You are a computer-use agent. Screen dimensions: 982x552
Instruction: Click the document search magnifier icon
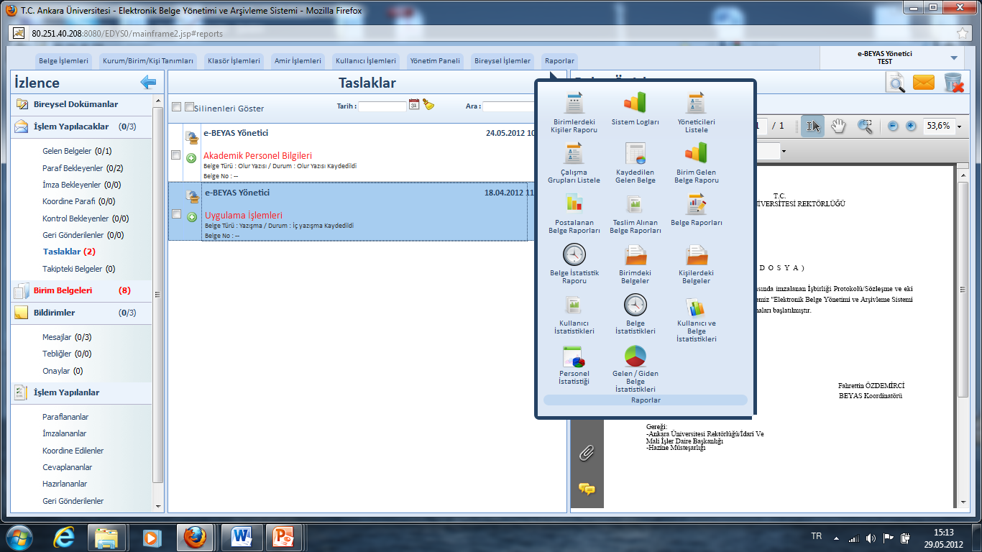(896, 83)
